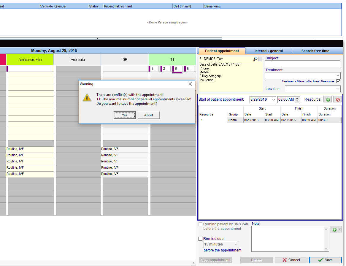Image resolution: width=346 pixels, height=266 pixels.
Task: Click T1 parallel slot 6 -
Action: [x=189, y=69]
